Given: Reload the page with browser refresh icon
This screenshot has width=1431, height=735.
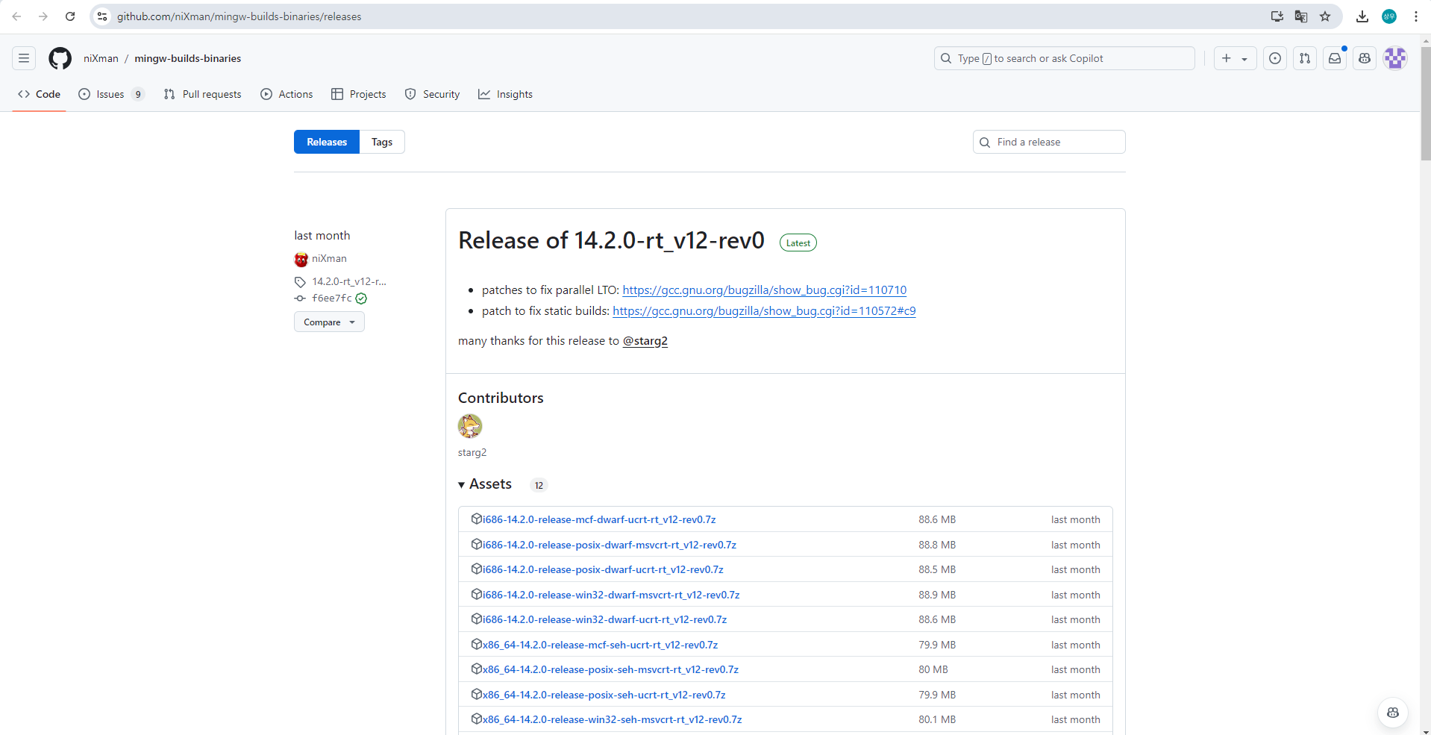Looking at the screenshot, I should [70, 16].
